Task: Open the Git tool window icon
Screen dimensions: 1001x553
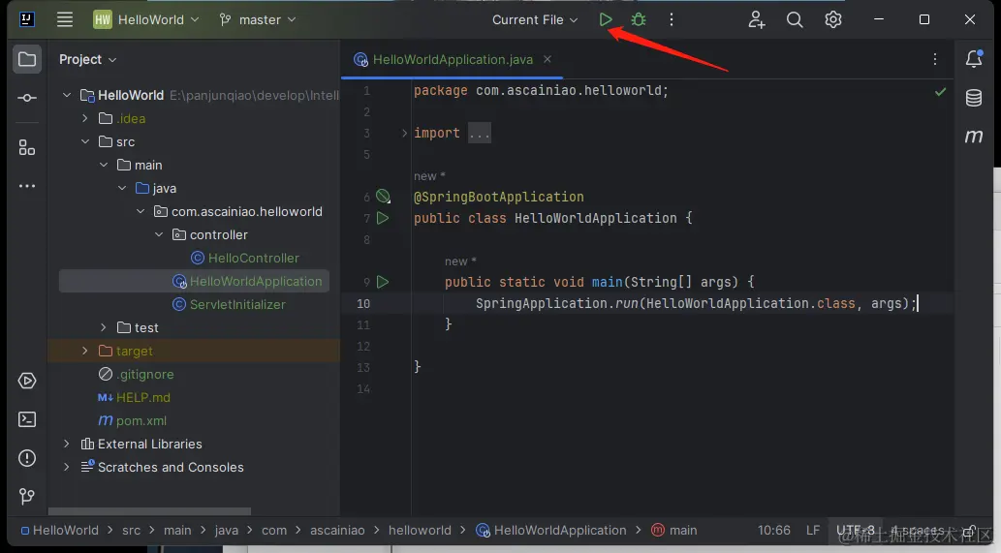Action: 27,496
